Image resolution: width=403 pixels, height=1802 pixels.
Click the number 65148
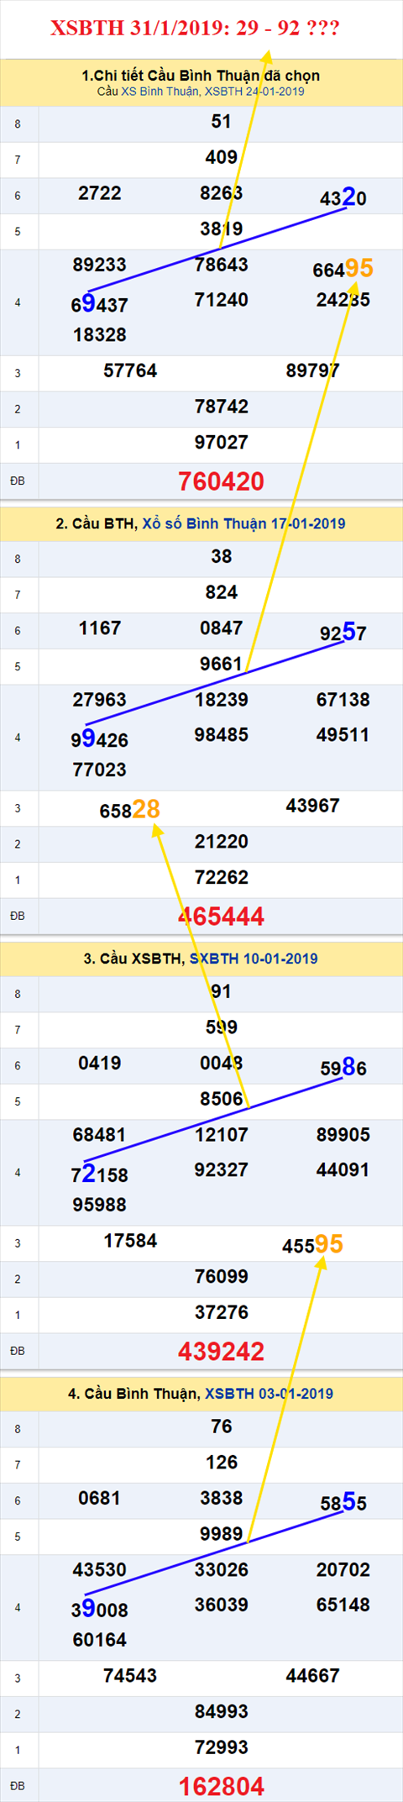tap(343, 1605)
